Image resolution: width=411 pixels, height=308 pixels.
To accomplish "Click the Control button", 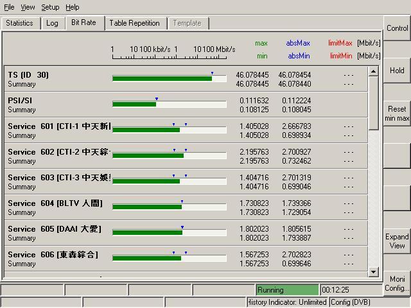I will tap(397, 28).
